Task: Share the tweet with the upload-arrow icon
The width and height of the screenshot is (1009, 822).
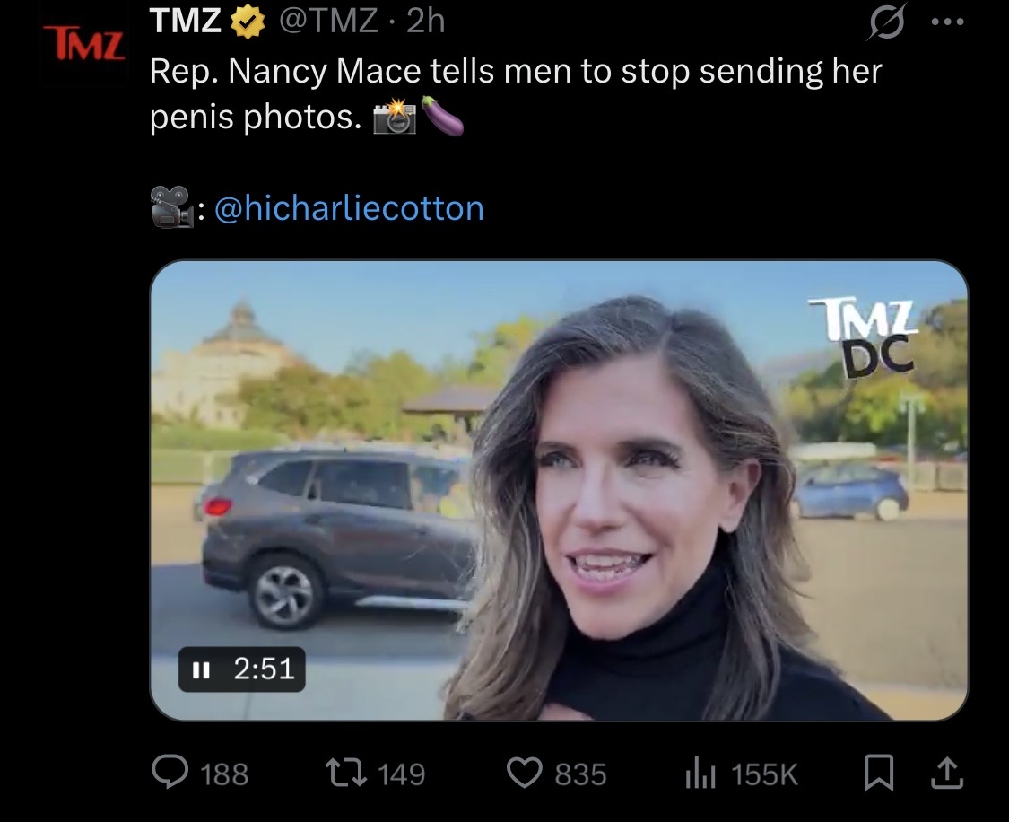Action: click(947, 773)
